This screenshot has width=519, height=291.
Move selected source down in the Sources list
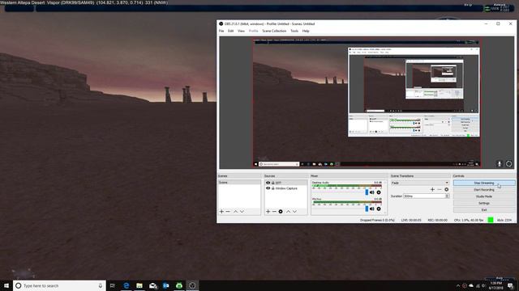pyautogui.click(x=294, y=212)
